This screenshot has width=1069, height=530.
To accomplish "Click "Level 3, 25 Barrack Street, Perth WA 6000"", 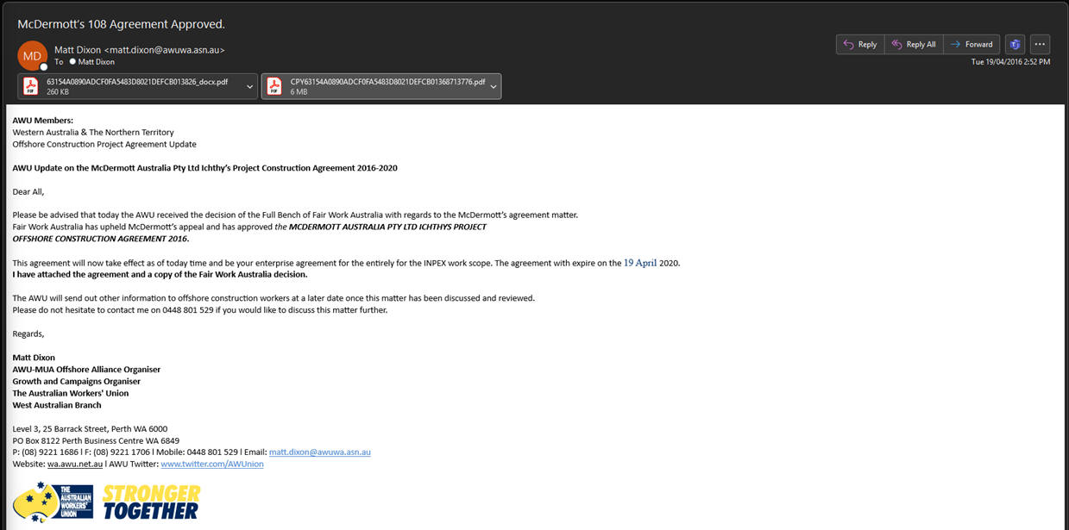I will pyautogui.click(x=91, y=428).
